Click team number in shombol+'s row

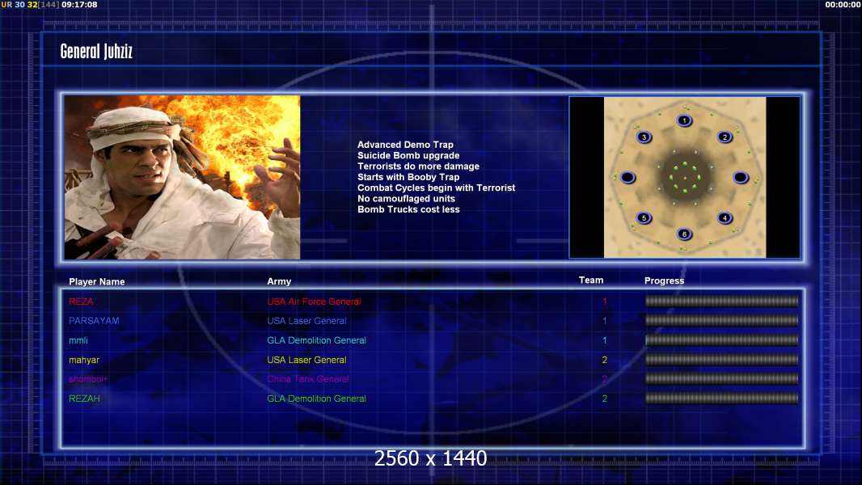coord(605,379)
